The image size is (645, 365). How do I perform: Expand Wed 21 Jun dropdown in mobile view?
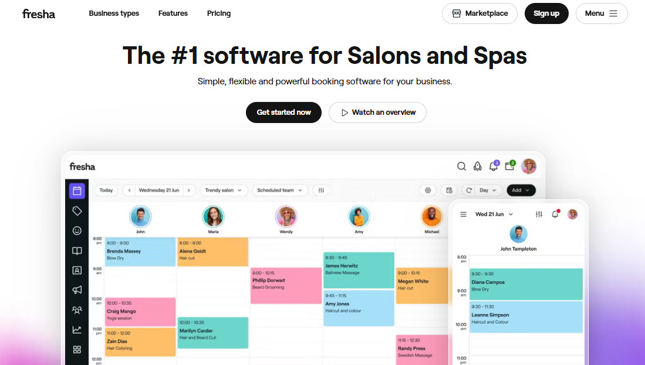tap(494, 214)
